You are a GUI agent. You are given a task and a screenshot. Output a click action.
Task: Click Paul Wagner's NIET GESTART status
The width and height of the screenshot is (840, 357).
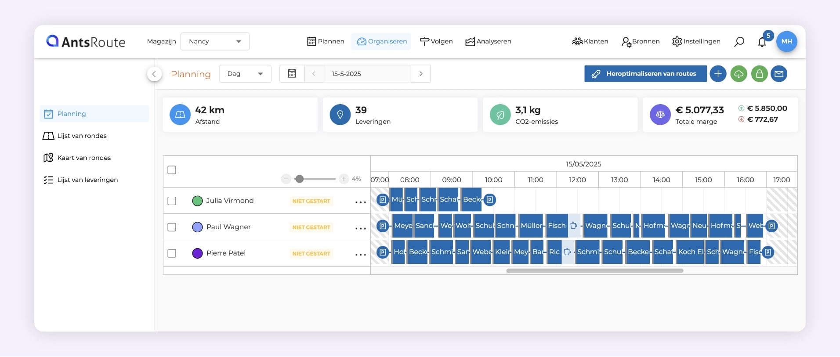click(311, 227)
